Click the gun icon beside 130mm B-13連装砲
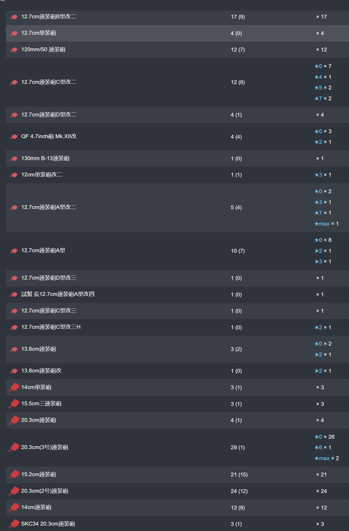Image resolution: width=349 pixels, height=531 pixels. (14, 159)
